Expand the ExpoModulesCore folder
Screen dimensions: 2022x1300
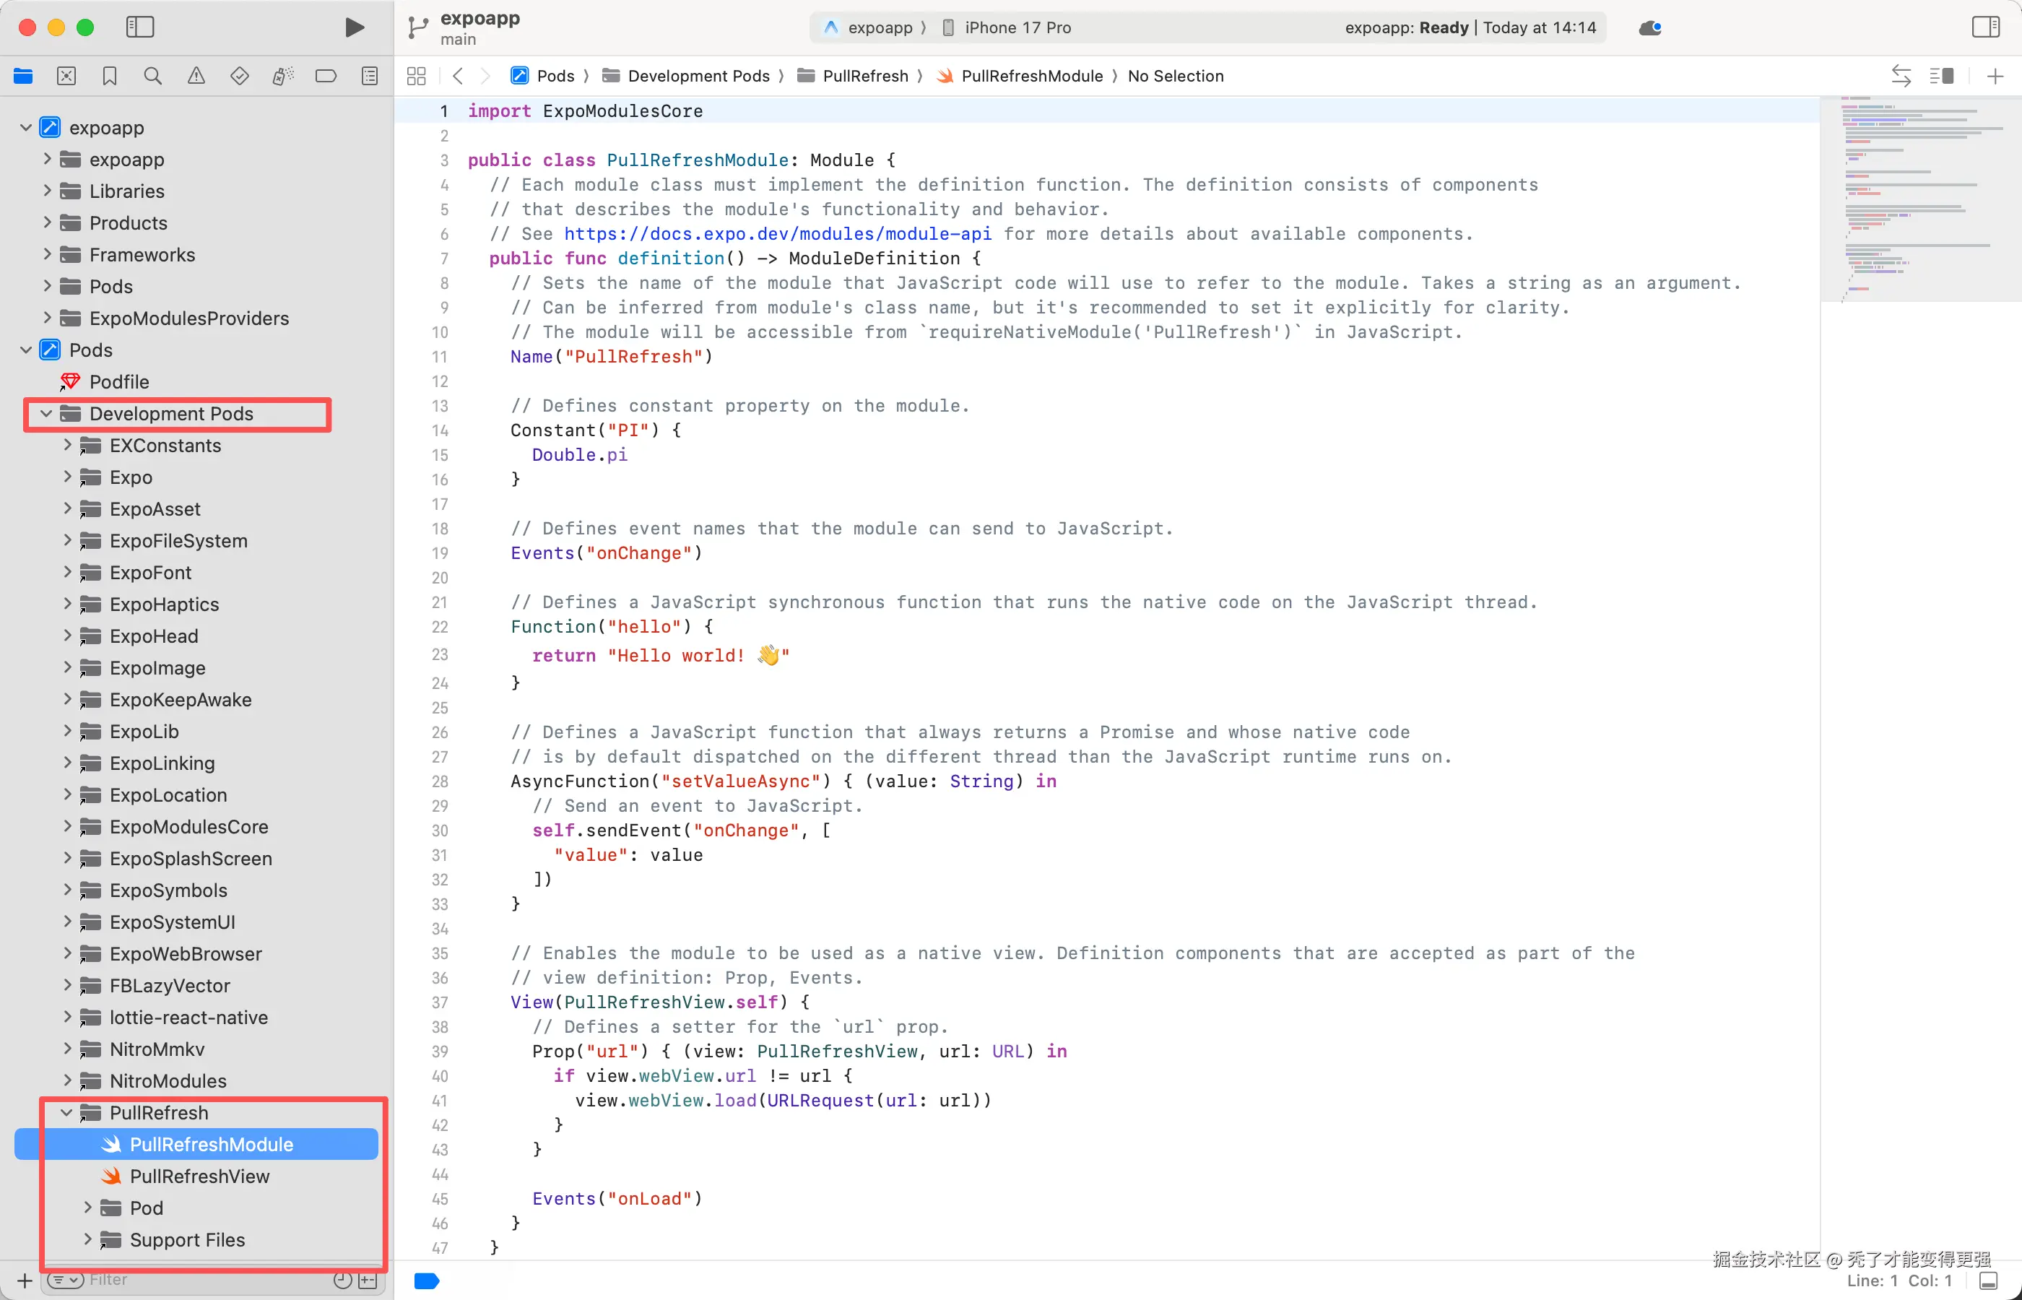click(67, 826)
